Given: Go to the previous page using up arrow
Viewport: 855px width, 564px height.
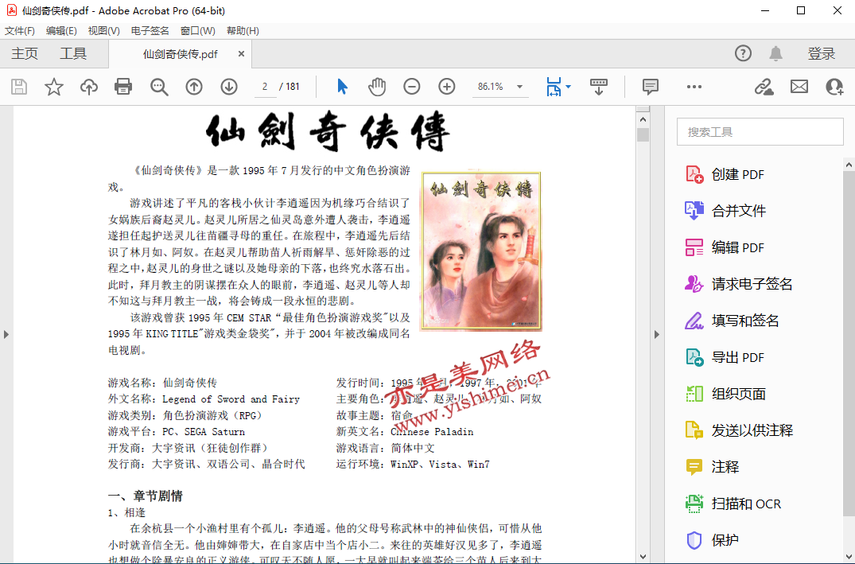Looking at the screenshot, I should coord(194,87).
